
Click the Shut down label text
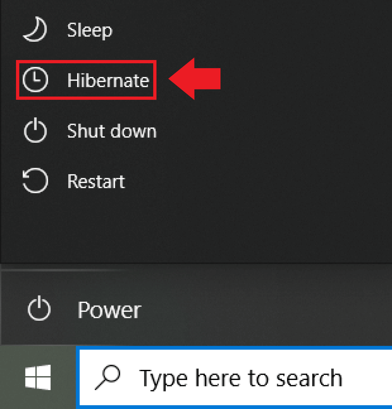(111, 131)
